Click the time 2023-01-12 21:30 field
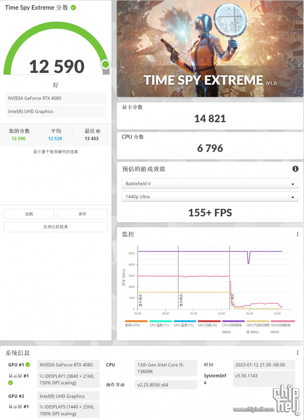 (264, 365)
